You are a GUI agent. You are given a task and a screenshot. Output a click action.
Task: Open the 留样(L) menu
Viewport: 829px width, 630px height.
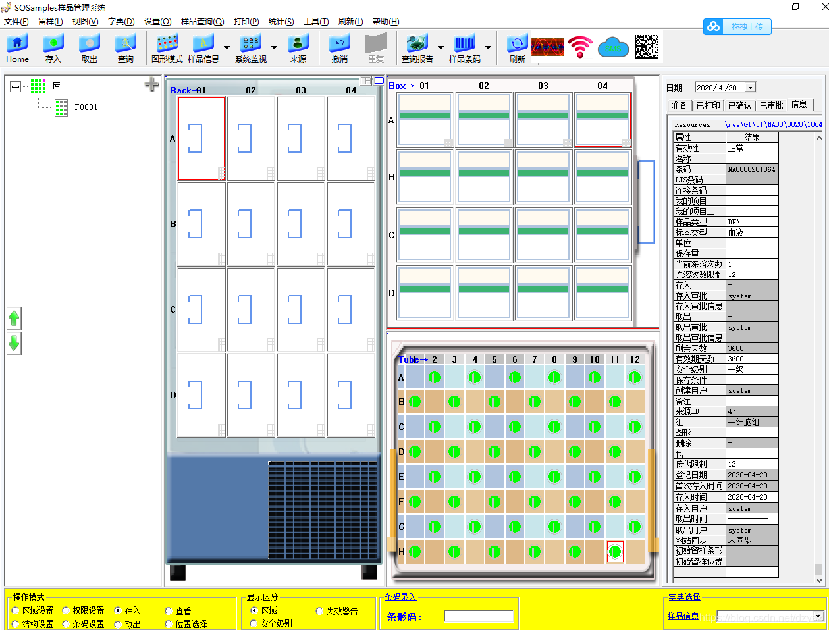[51, 22]
